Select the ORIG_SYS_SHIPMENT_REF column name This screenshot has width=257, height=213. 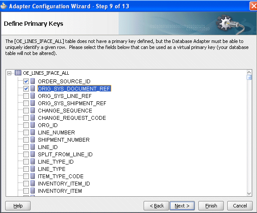(72, 103)
